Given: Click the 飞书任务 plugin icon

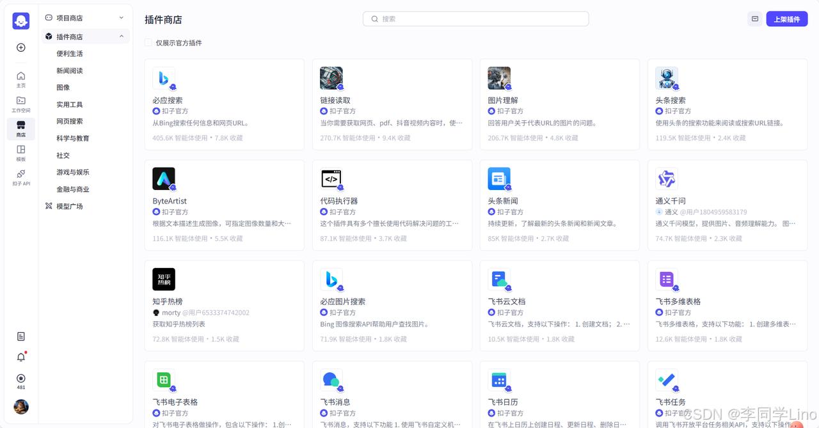Looking at the screenshot, I should coord(667,381).
